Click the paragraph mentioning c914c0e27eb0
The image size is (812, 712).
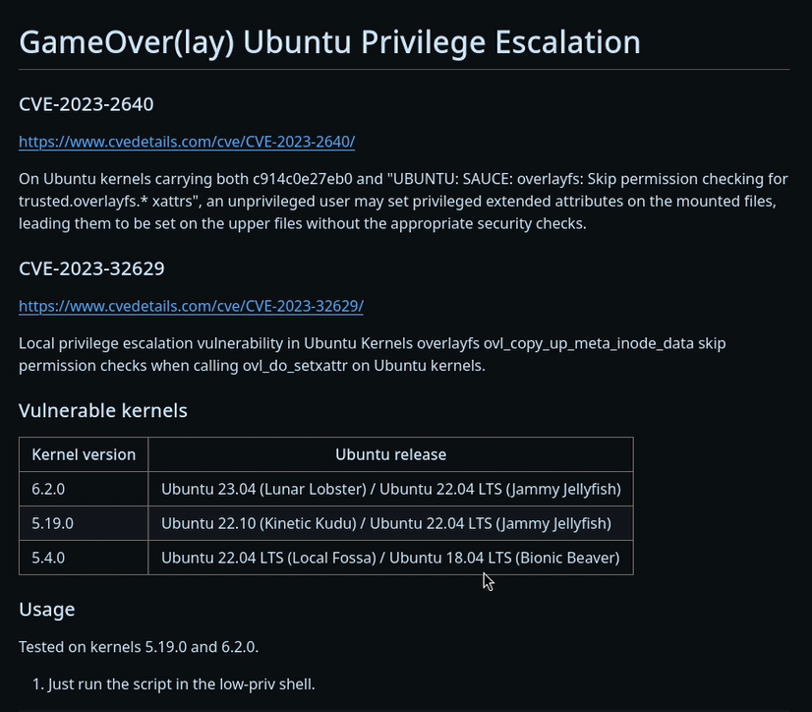click(403, 201)
